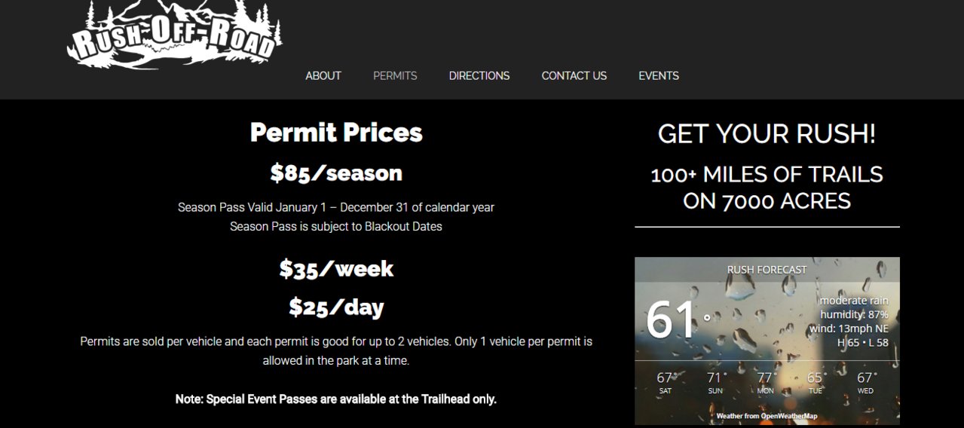
Task: Select the SAT 67° forecast day
Action: (x=666, y=383)
